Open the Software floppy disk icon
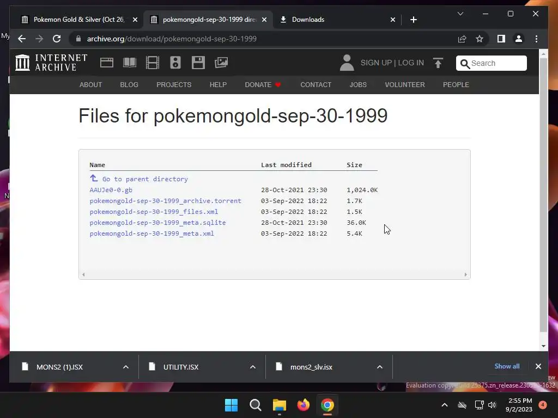 [198, 63]
